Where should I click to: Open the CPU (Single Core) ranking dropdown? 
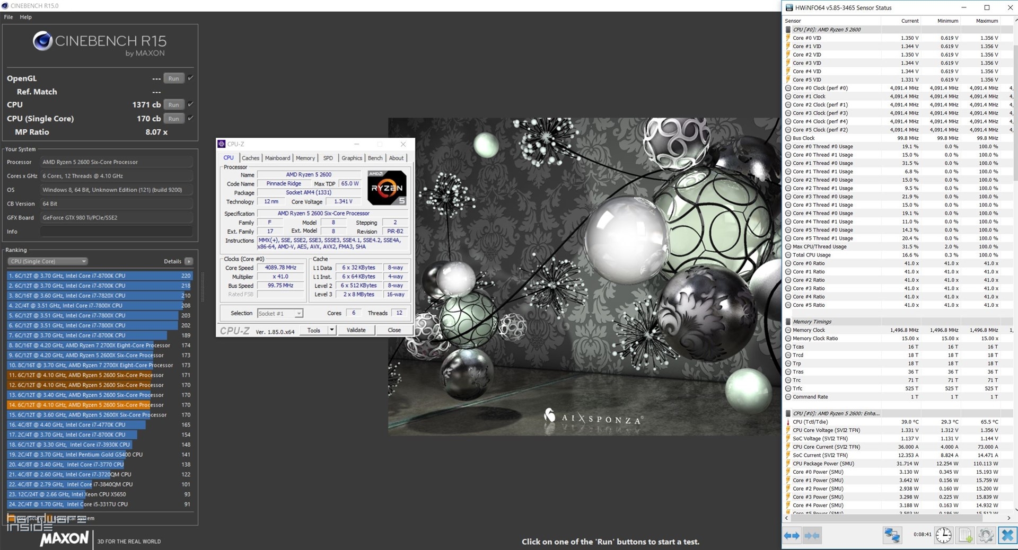pos(47,261)
